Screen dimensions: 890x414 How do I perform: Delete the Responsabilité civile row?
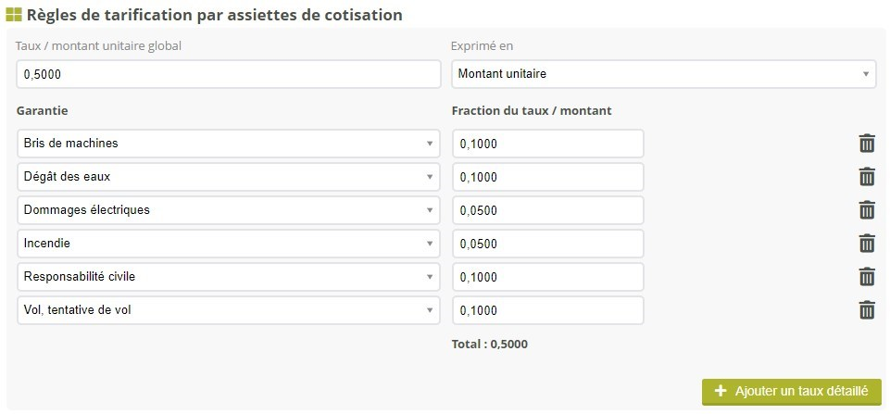pyautogui.click(x=867, y=277)
